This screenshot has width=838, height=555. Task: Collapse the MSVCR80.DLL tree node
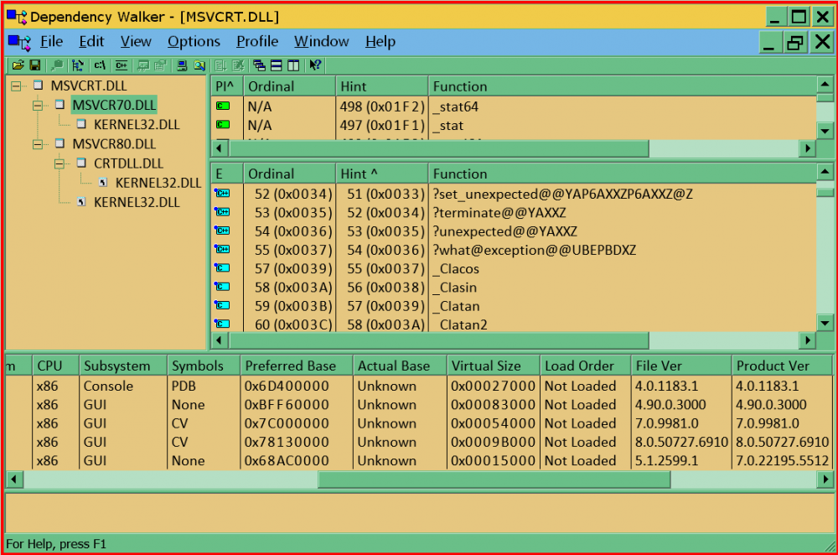click(x=38, y=144)
